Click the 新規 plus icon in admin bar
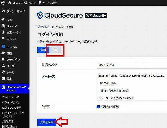 (x=49, y=3)
